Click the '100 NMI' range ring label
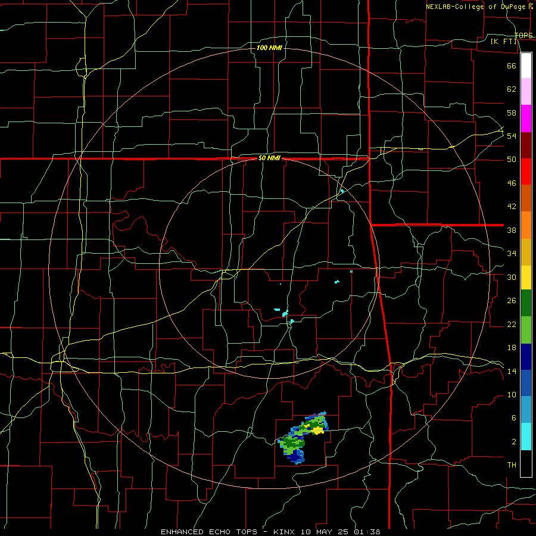The width and height of the screenshot is (536, 536). (x=269, y=48)
